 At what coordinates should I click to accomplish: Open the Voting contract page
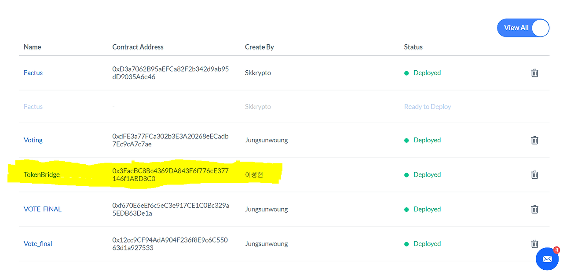[x=33, y=140]
